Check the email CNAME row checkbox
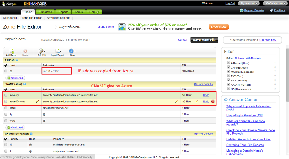The height and width of the screenshot is (159, 289). 6,108
